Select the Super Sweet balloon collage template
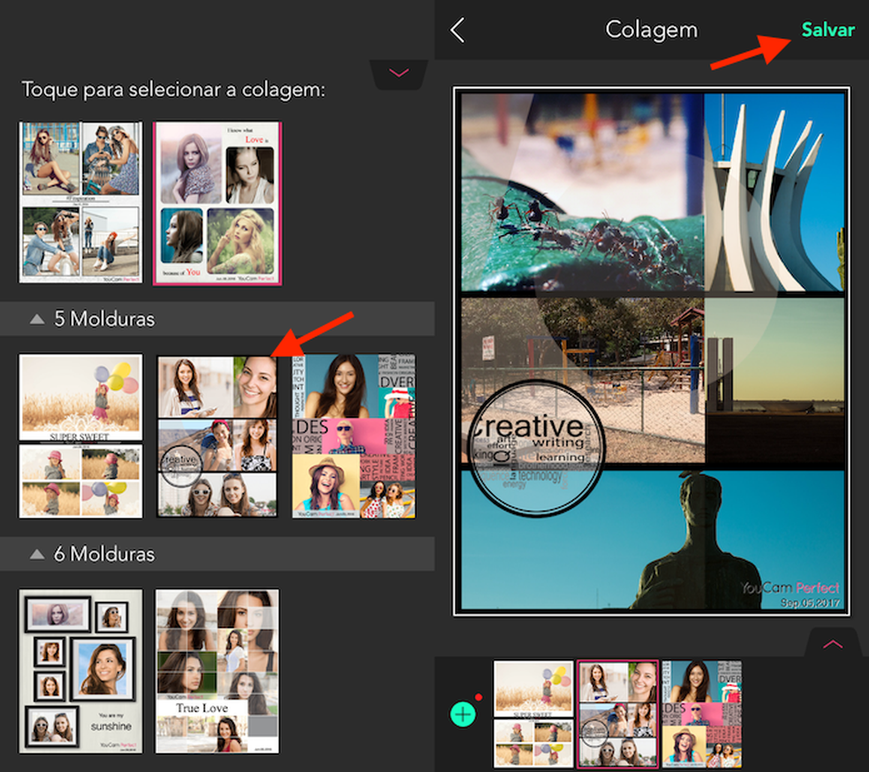This screenshot has width=869, height=772. 80,434
